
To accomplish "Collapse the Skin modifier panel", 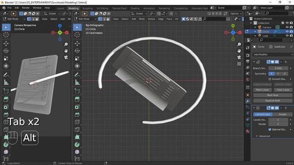I will point(254,62).
